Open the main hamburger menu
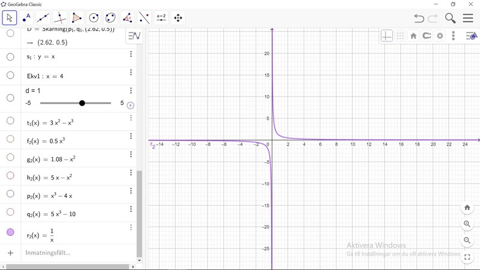 pos(468,18)
